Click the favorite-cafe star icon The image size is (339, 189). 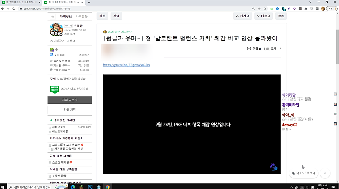tap(53, 17)
